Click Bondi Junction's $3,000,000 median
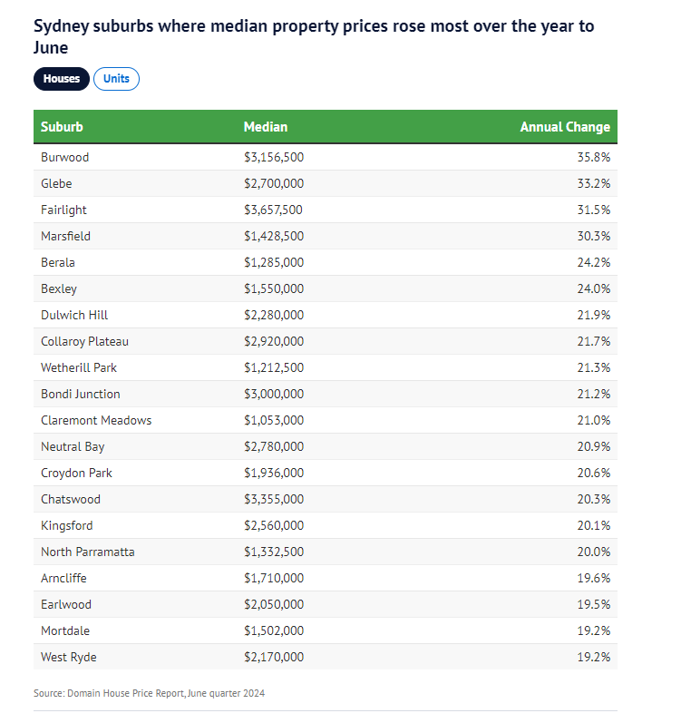Screen dimensions: 681x723 tap(274, 394)
